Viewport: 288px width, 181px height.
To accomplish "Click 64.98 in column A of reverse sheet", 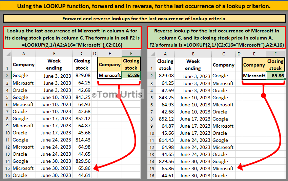I will [x=165, y=147].
